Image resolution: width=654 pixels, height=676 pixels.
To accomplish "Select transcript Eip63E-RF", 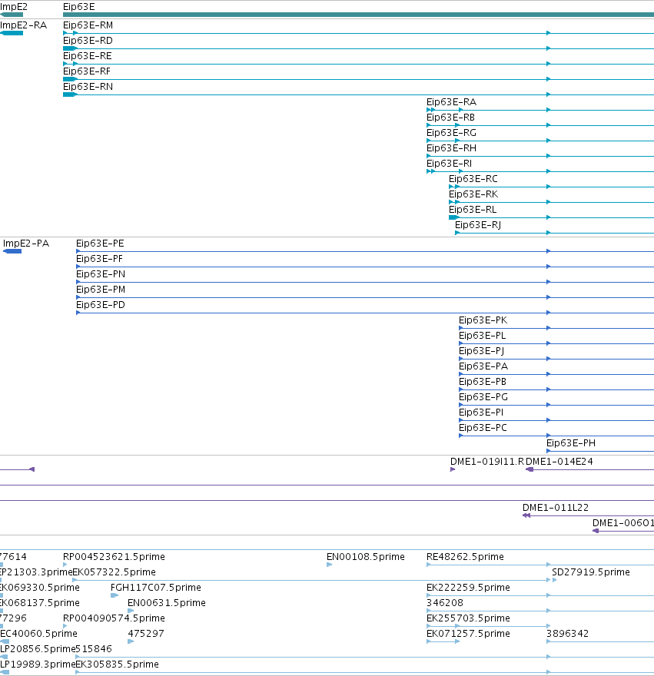I will point(87,71).
